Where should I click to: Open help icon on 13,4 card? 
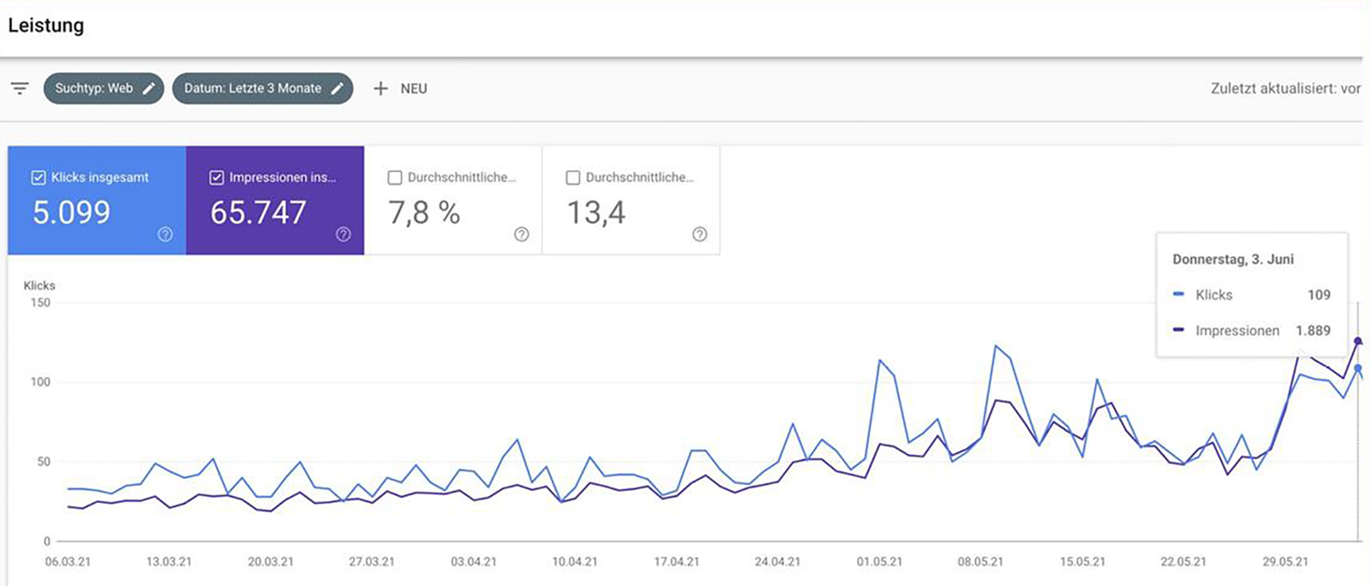(x=699, y=234)
